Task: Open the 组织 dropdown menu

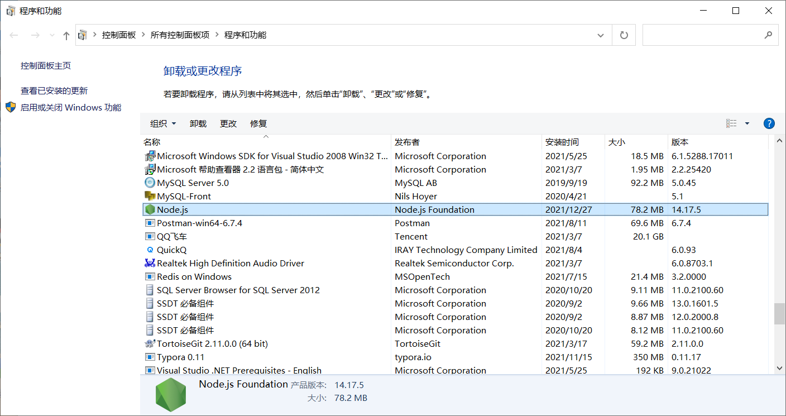Action: [163, 123]
